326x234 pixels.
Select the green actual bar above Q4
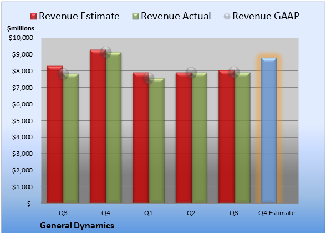coord(114,128)
